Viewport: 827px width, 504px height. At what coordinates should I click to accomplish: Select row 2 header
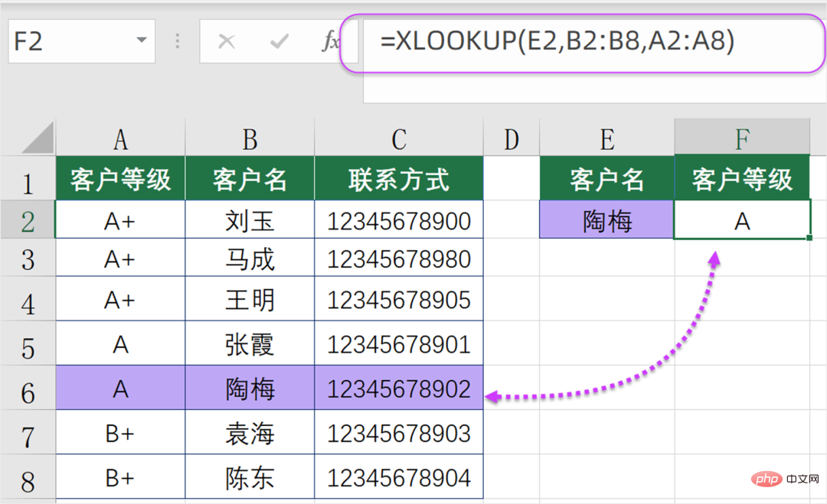(28, 219)
